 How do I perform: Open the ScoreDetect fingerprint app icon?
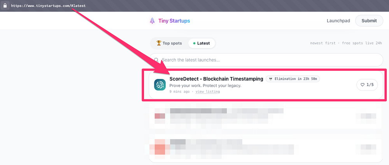pos(160,85)
